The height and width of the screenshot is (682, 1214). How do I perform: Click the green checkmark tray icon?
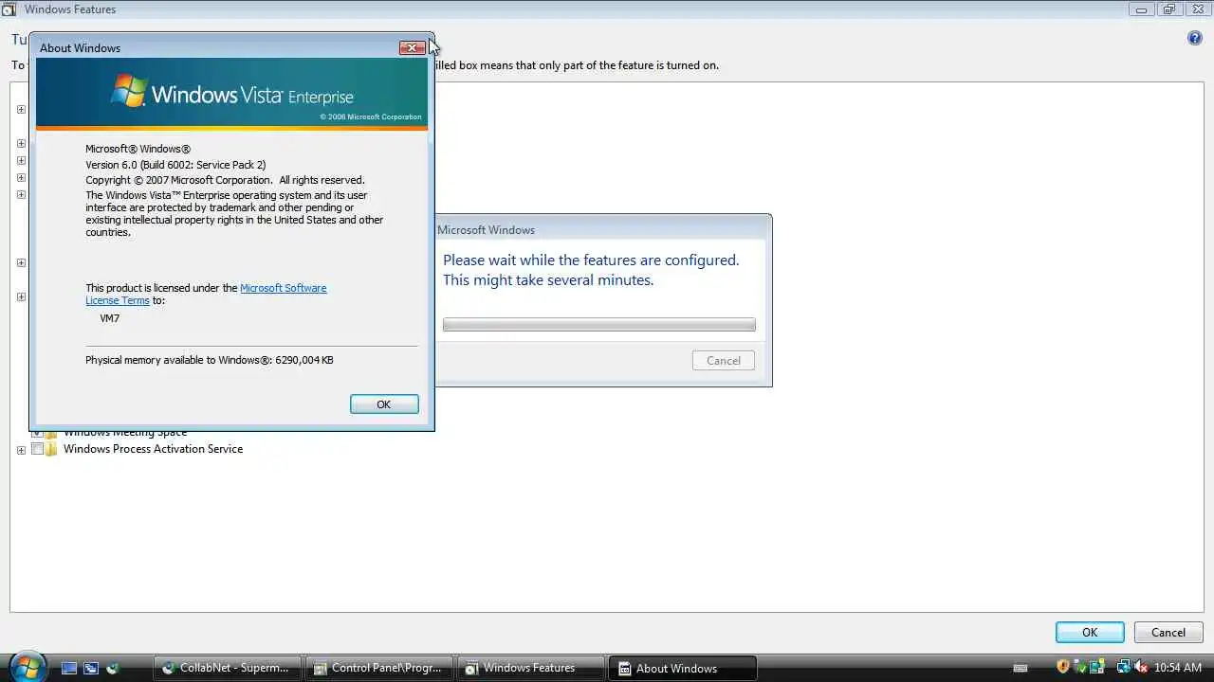[x=1082, y=667]
